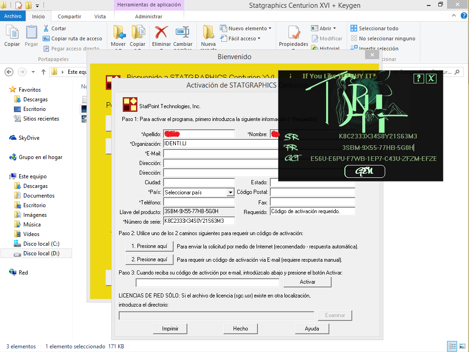Click the Cambiar nombre icon
The image size is (469, 352).
point(182,32)
